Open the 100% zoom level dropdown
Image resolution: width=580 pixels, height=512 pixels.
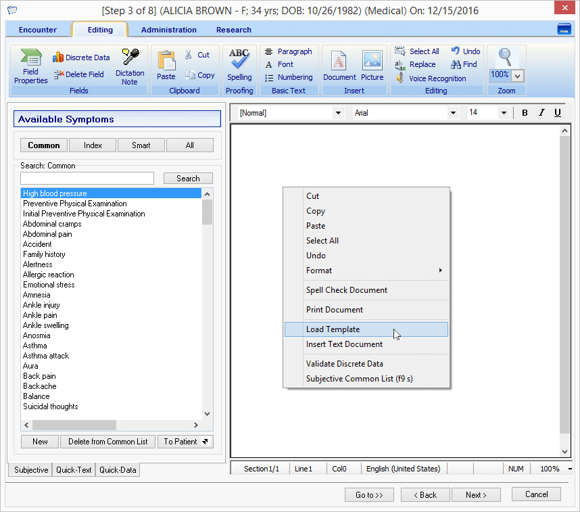[516, 75]
